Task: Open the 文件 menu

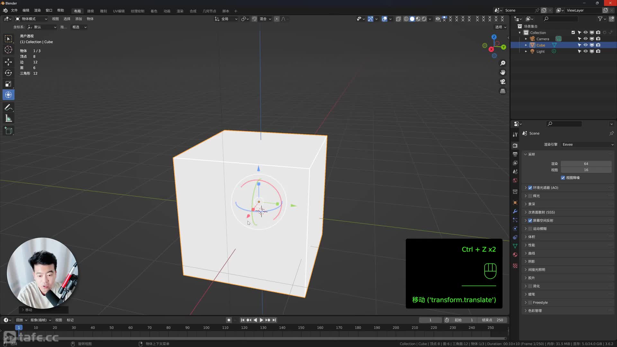Action: [14, 10]
